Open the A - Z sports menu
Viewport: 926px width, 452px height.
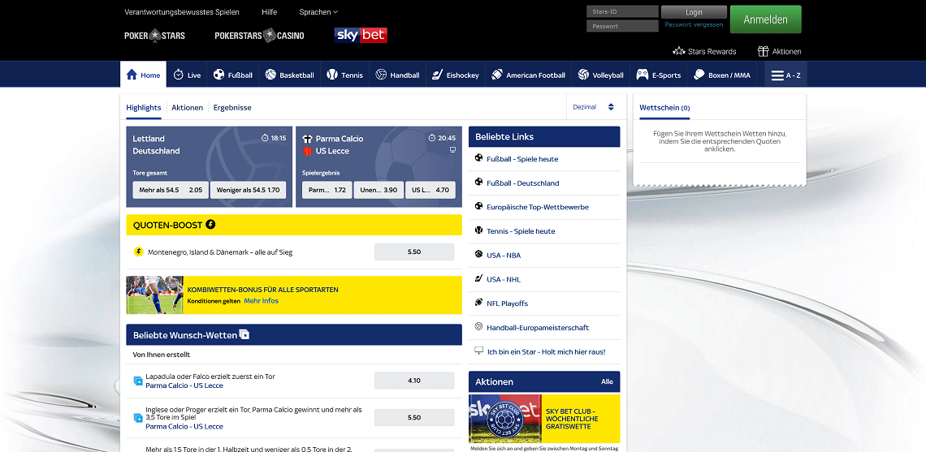tap(785, 75)
